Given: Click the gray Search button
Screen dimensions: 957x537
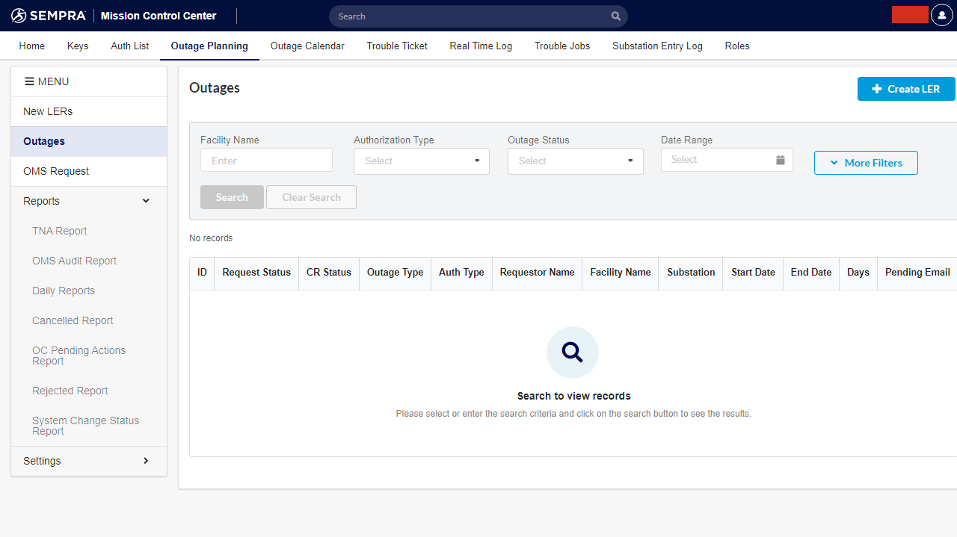Looking at the screenshot, I should (x=232, y=197).
